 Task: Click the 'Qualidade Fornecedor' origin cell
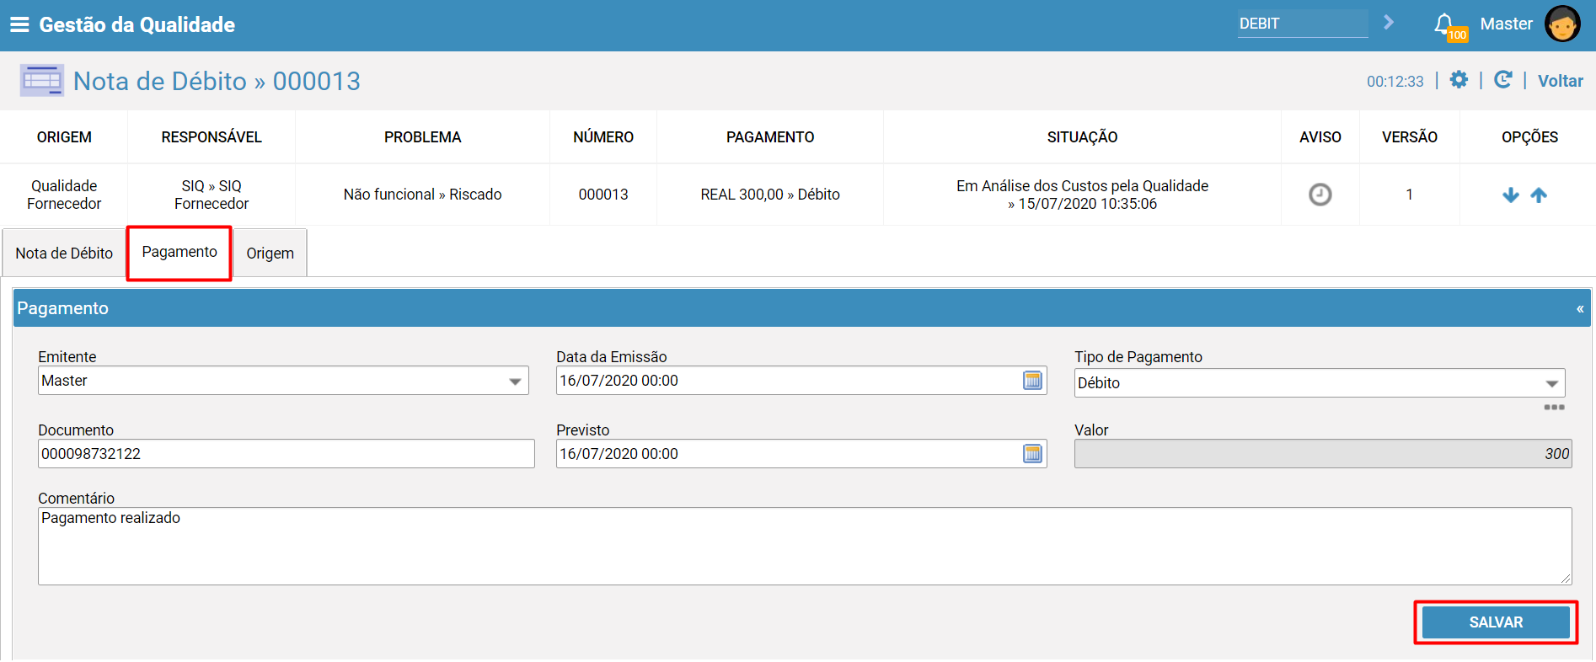[x=64, y=195]
